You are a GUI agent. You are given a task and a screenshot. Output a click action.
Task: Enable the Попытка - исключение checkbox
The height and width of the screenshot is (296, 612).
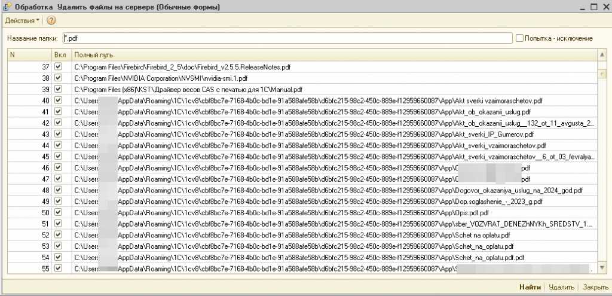coord(519,38)
